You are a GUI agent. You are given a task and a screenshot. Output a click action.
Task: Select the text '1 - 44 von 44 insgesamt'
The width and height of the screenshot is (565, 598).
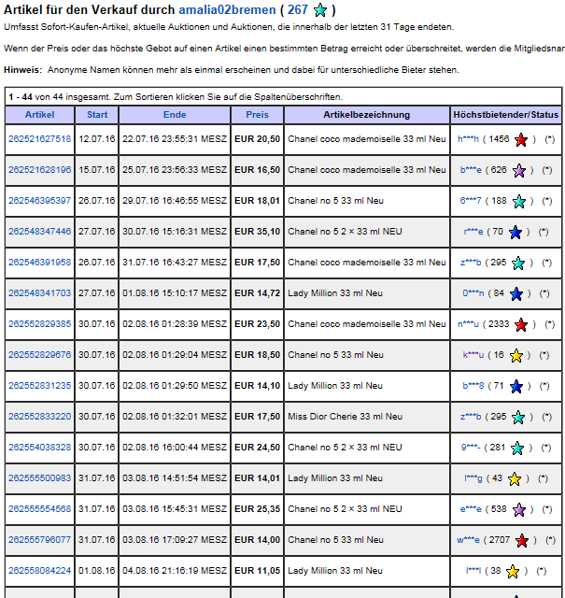pos(60,97)
